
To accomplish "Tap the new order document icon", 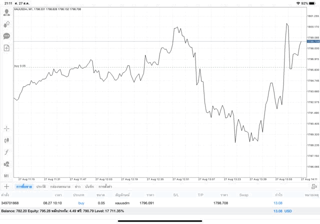I will pyautogui.click(x=6, y=48).
